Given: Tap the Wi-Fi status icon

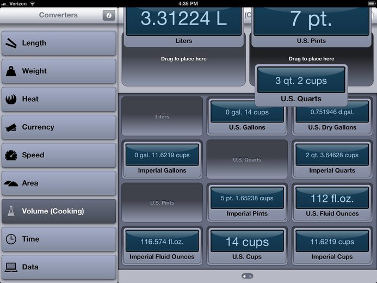Looking at the screenshot, I should click(32, 4).
